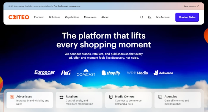208x112 pixels.
Task: Follow the Learn more link
Action: coord(190,6)
